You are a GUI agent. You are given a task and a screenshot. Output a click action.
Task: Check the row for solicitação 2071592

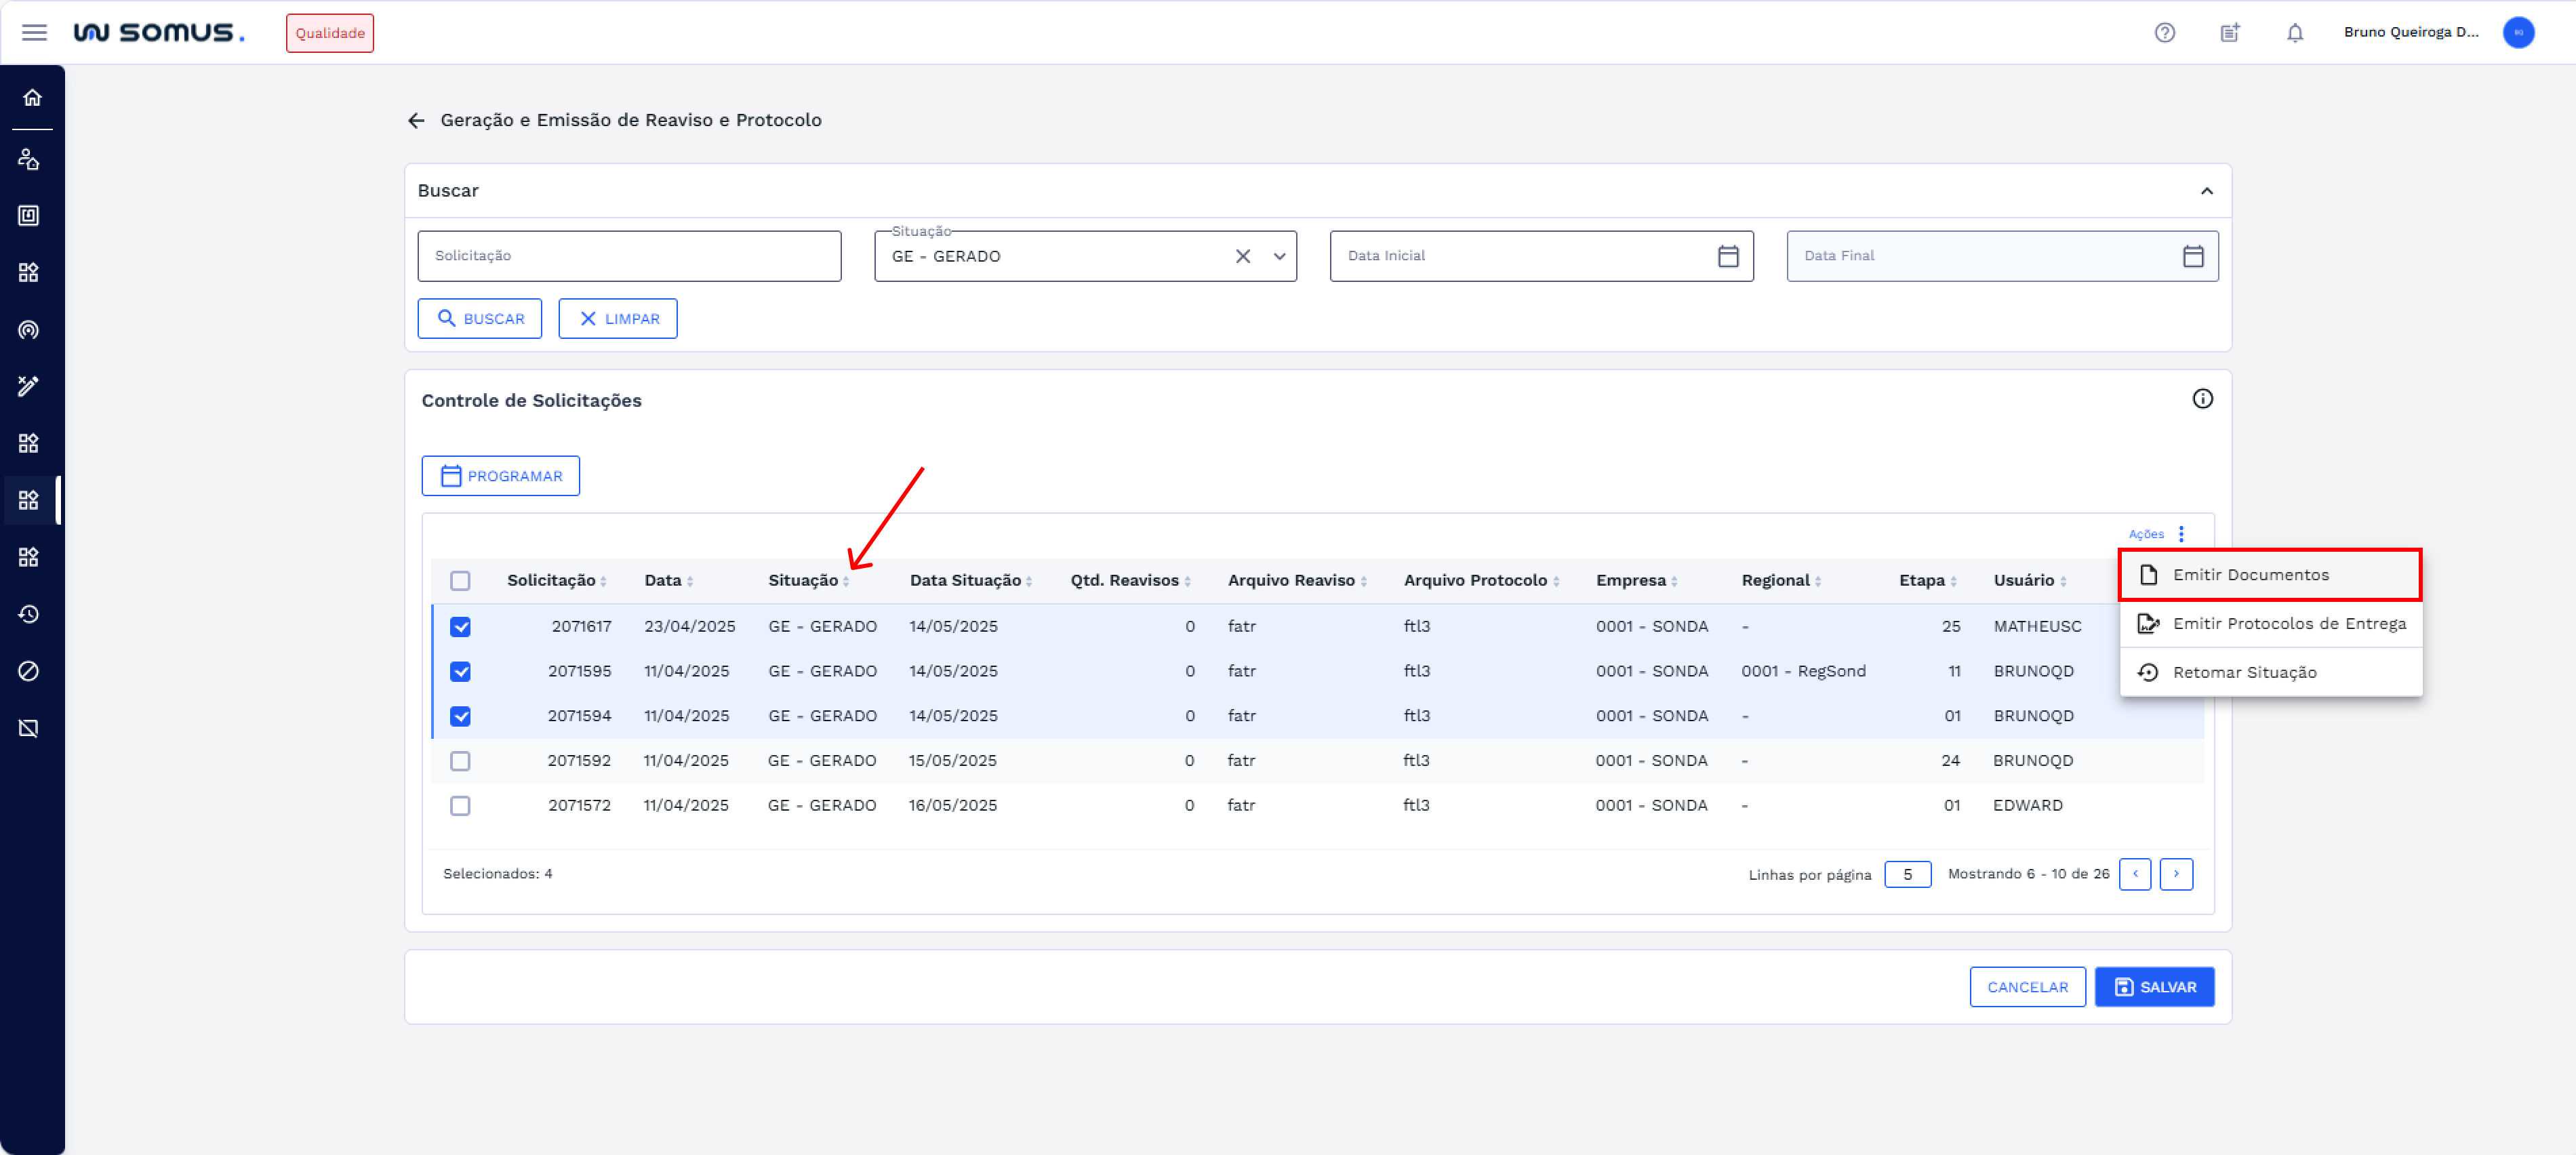460,761
